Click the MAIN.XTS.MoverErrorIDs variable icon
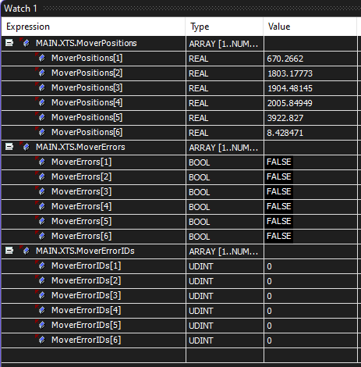This screenshot has width=361, height=367. coord(25,251)
